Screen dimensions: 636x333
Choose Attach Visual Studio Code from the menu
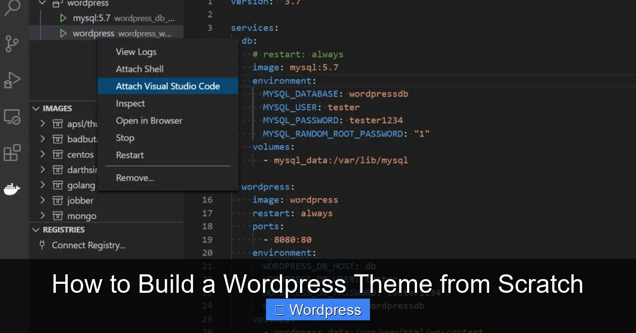(x=168, y=86)
